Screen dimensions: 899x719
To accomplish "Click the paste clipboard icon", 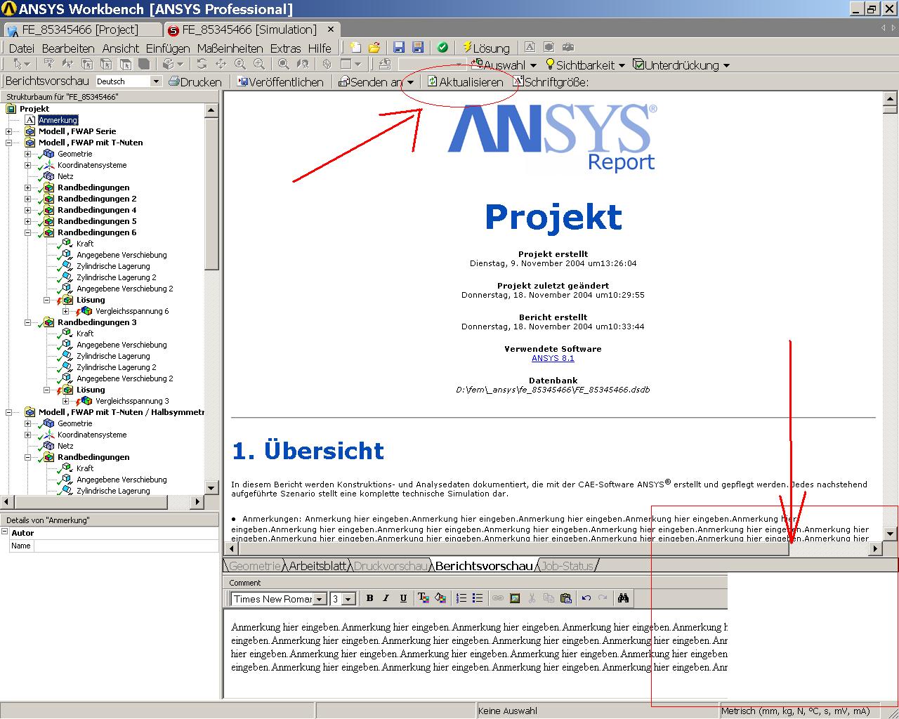I will pos(566,598).
